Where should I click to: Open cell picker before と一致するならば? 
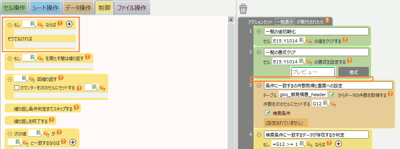pyautogui.click(x=18, y=142)
